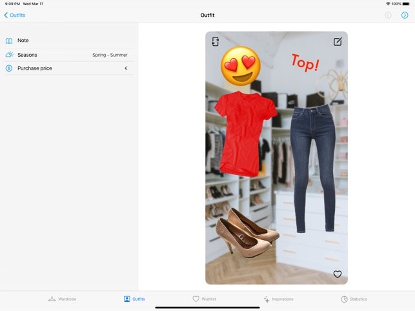Click the Seasons weather icon
Screen dimensions: 415x311
[9, 55]
